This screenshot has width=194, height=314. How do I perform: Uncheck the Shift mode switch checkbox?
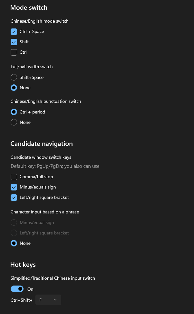point(14,42)
